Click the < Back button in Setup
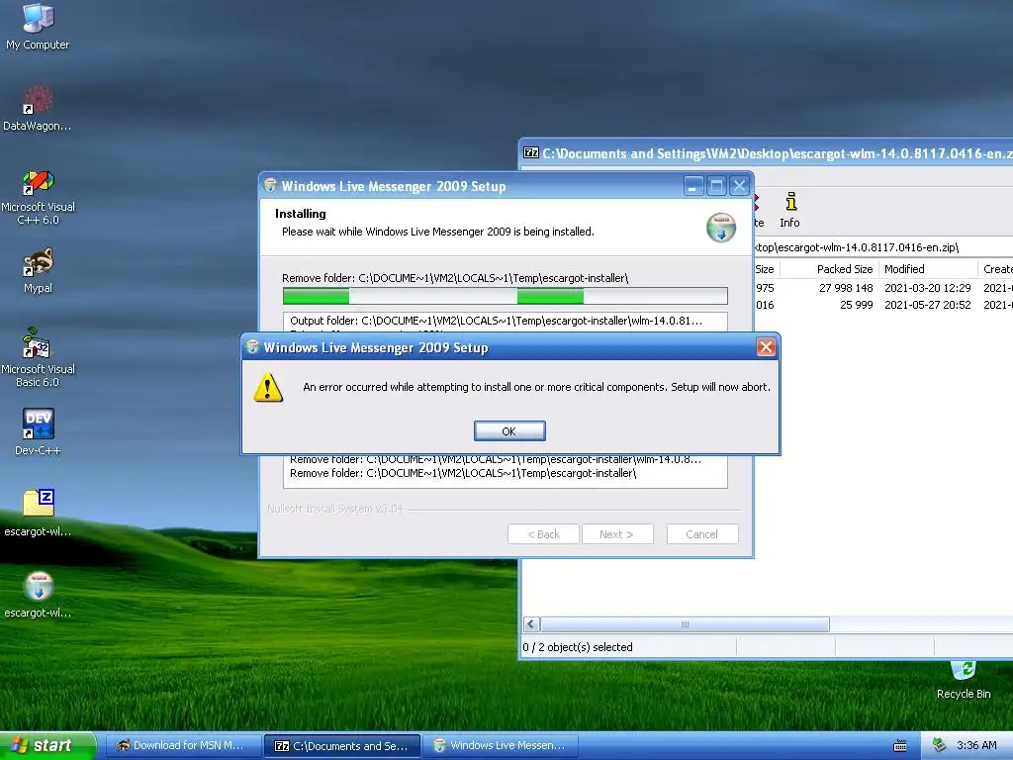1013x760 pixels. point(543,534)
